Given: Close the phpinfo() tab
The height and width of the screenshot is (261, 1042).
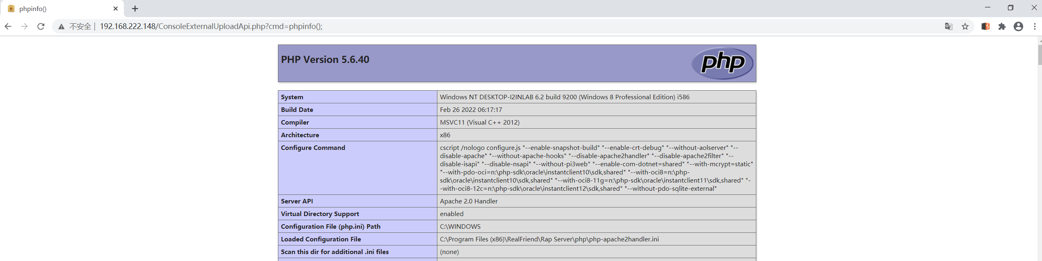Looking at the screenshot, I should click(116, 9).
